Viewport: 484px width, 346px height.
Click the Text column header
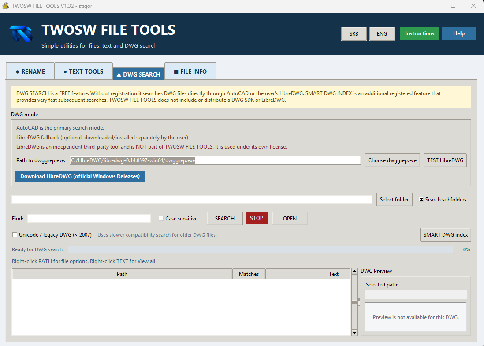308,274
